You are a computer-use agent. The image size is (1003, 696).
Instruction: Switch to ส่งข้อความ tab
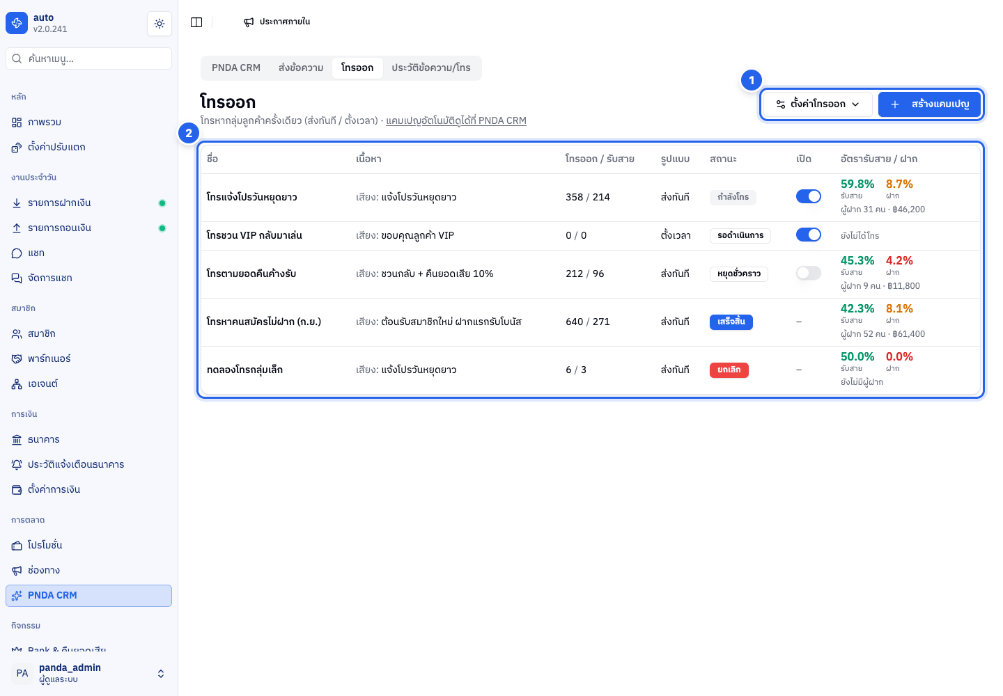pos(301,68)
